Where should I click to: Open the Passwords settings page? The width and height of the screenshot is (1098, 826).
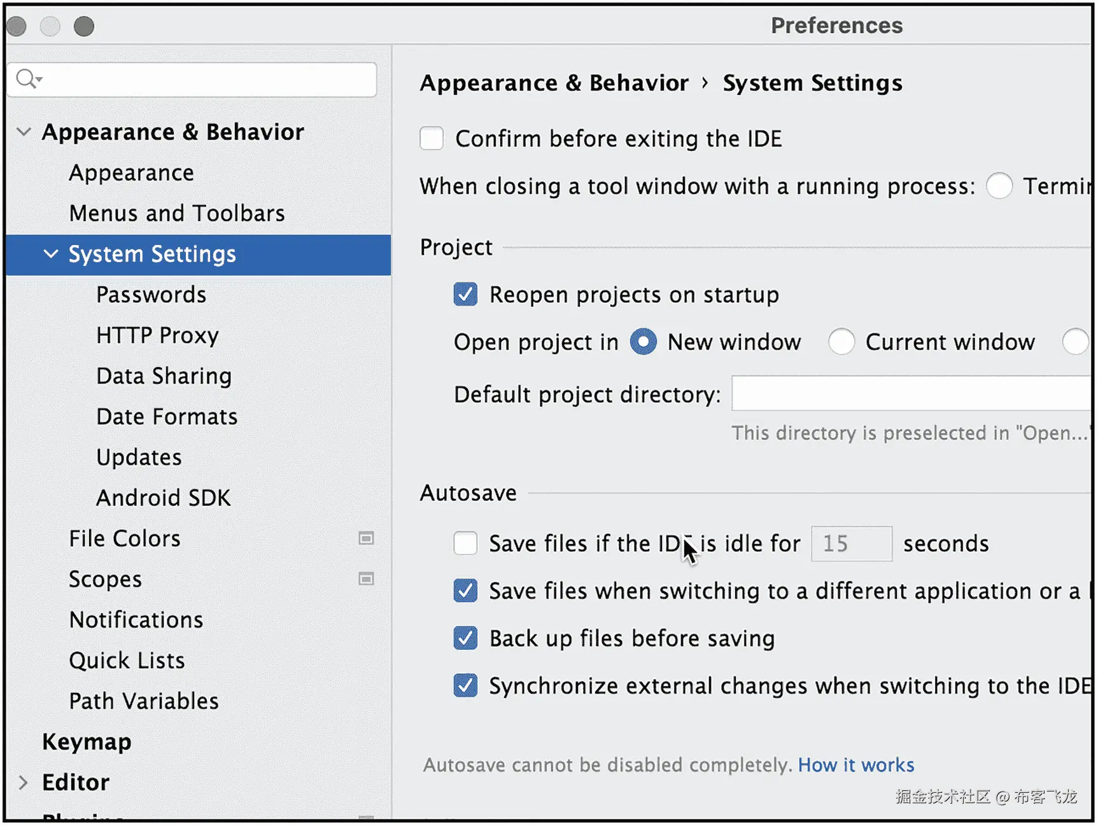(x=151, y=295)
